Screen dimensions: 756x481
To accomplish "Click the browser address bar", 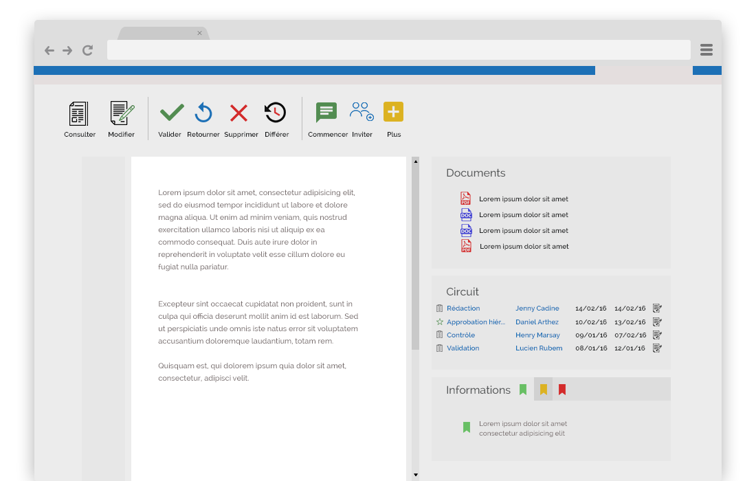I will [399, 49].
